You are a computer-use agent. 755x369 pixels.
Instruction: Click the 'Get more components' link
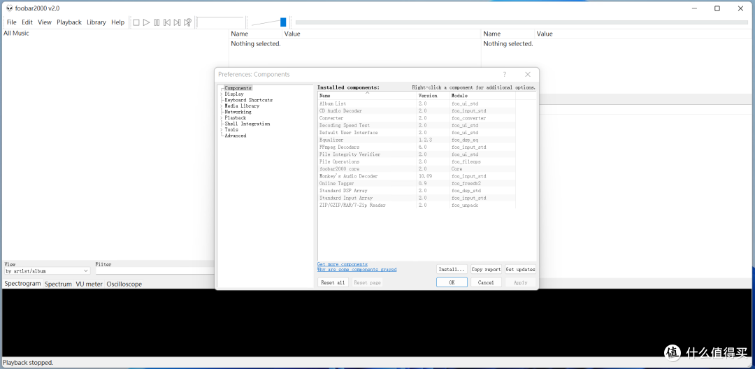point(343,264)
